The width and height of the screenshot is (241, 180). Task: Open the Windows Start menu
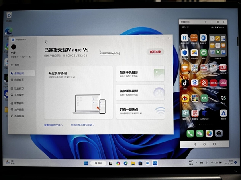(x=86, y=163)
